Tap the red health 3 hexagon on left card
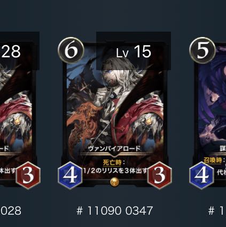Screen dimensions: 226x227 28,175
